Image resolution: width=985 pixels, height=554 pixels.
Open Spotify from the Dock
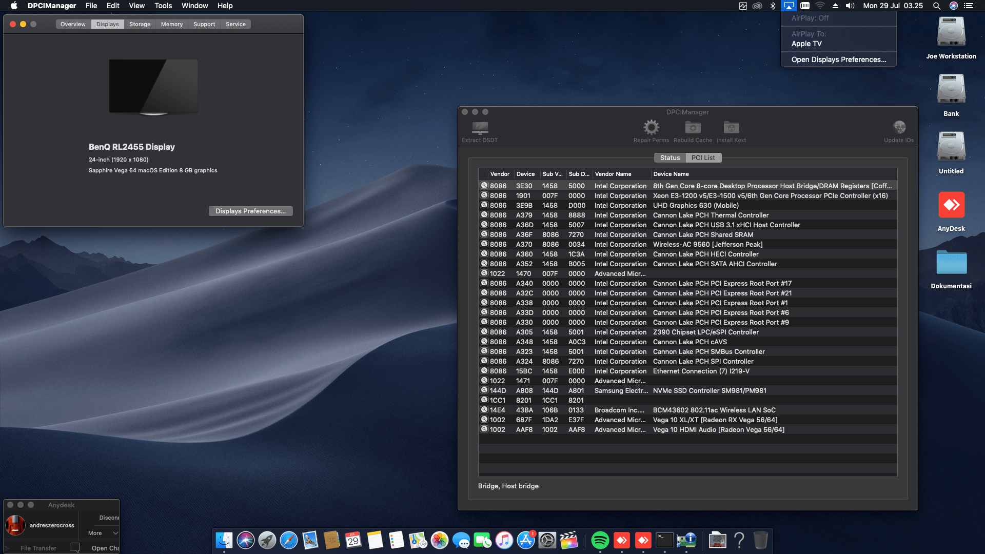tap(600, 540)
